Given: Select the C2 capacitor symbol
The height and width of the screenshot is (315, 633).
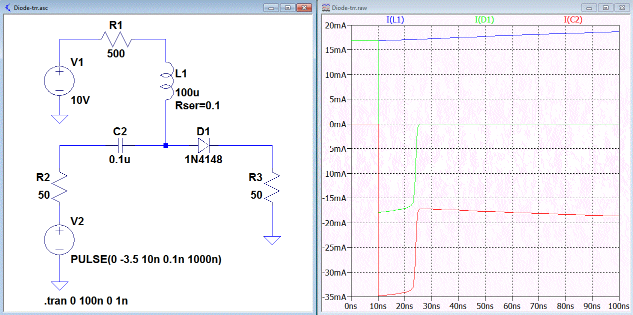Looking at the screenshot, I should click(x=120, y=144).
